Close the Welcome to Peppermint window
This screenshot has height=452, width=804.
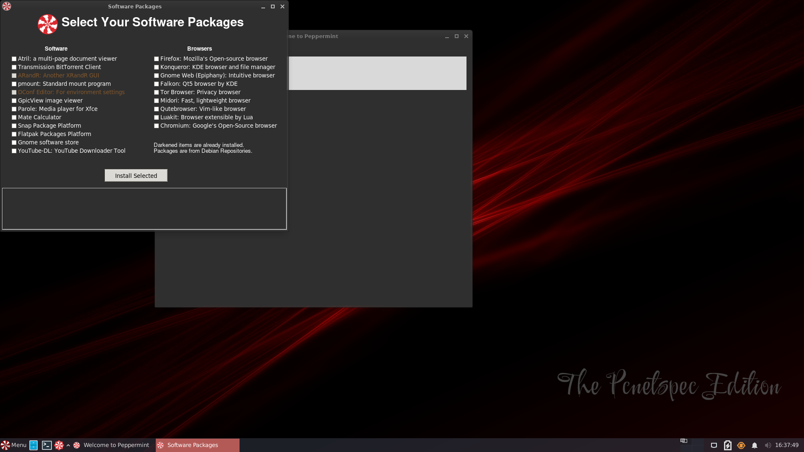[466, 36]
